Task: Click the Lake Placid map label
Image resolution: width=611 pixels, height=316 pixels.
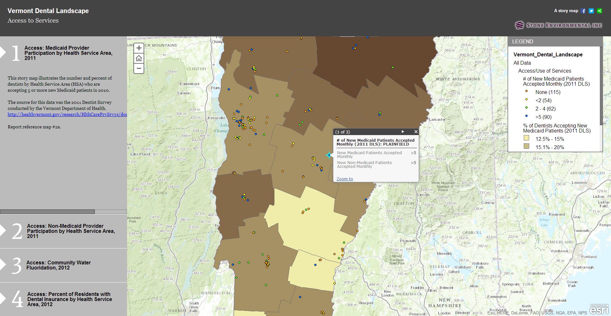Action: click(x=140, y=154)
